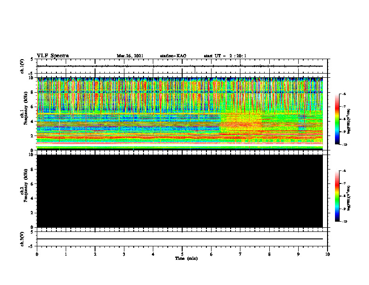
Task: Click the "-6" label on ch.1 colorbar
Action: click(x=344, y=94)
